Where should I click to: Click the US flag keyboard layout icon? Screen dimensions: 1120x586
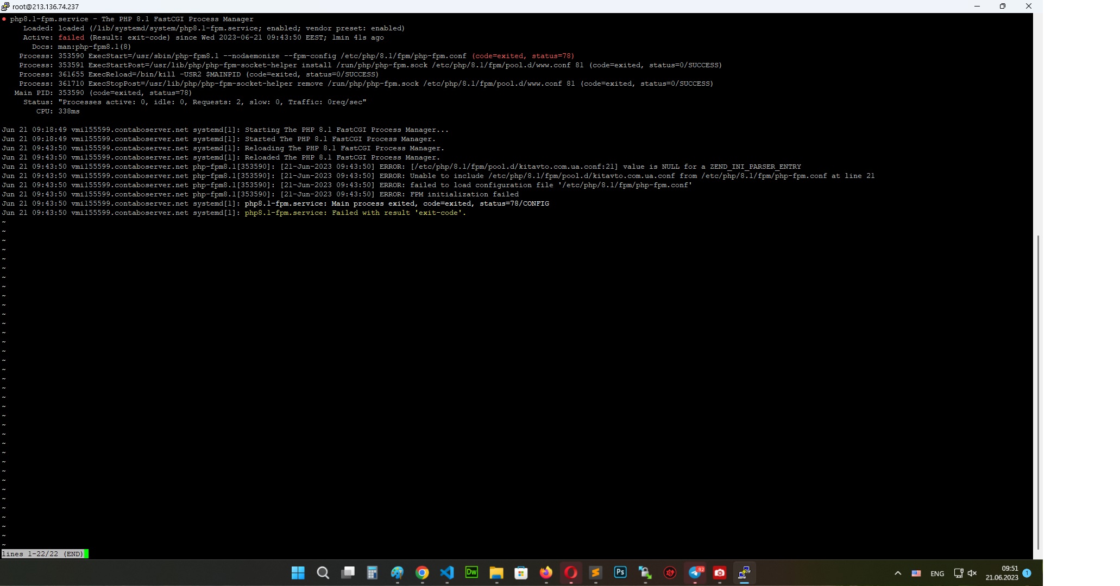[916, 574]
